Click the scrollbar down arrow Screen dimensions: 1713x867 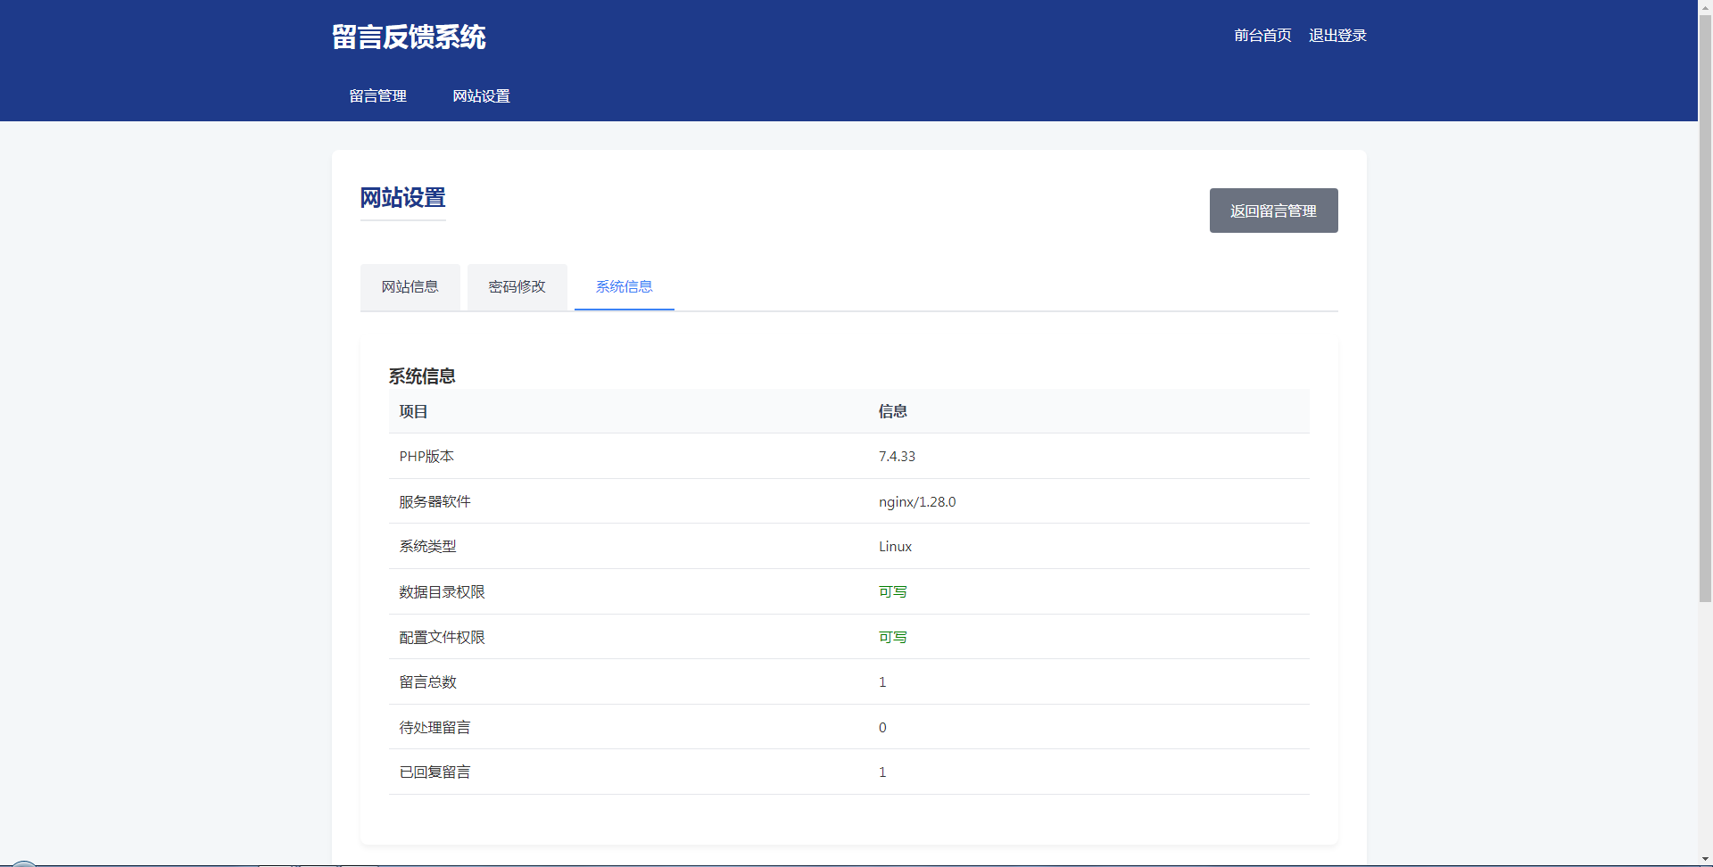[x=1705, y=859]
